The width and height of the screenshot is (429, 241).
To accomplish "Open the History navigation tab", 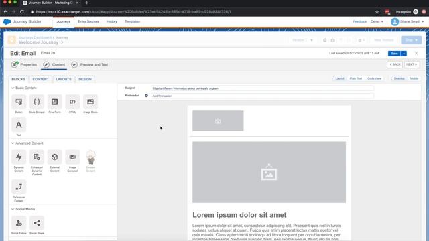I will pos(112,21).
